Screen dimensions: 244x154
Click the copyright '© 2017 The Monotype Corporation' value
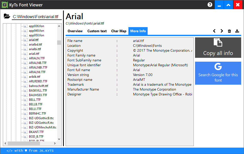(x=162, y=50)
